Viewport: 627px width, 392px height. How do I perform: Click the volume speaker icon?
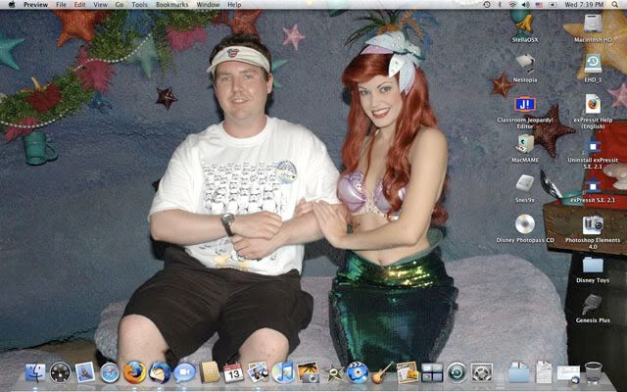pos(526,5)
